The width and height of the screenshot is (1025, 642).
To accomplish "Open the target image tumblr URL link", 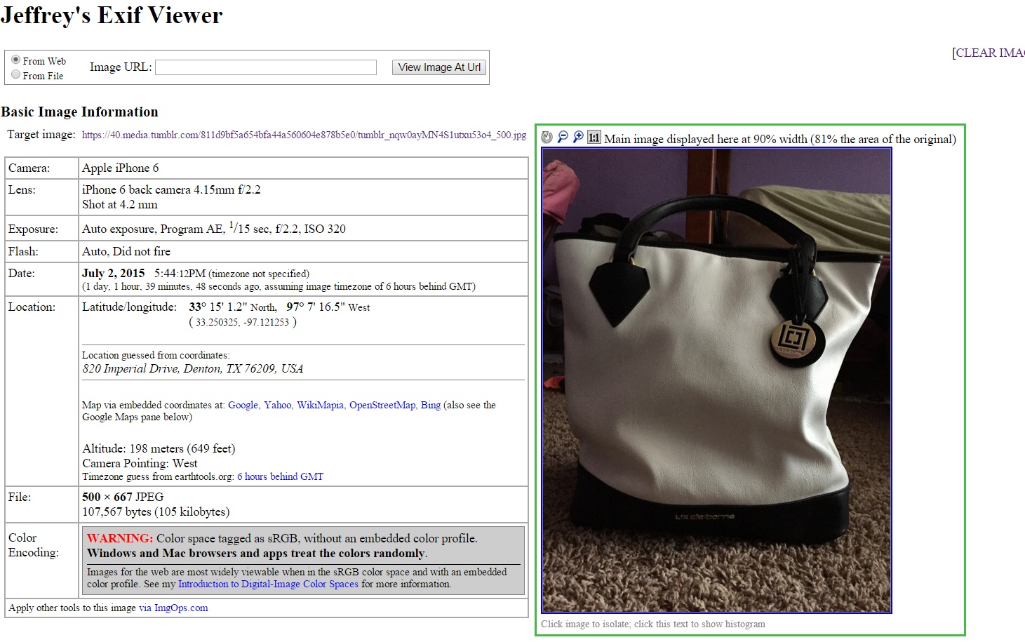I will pos(304,135).
